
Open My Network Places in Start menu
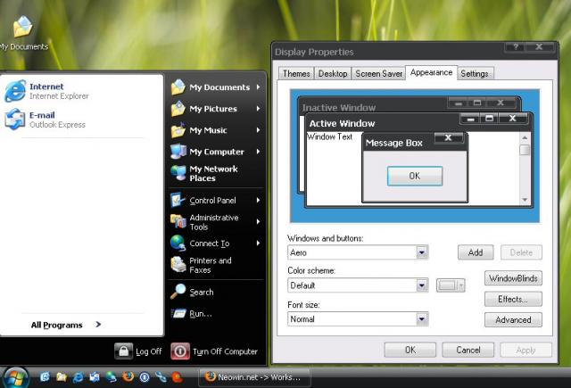pyautogui.click(x=216, y=174)
